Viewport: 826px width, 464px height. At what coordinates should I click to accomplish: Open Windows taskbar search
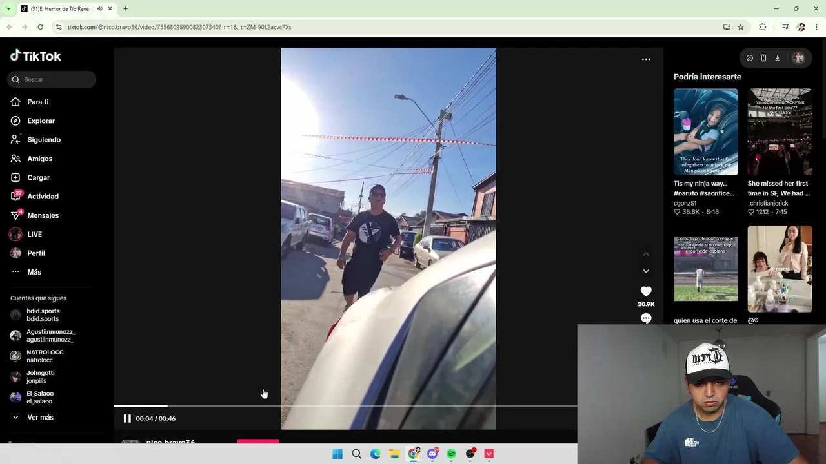356,454
